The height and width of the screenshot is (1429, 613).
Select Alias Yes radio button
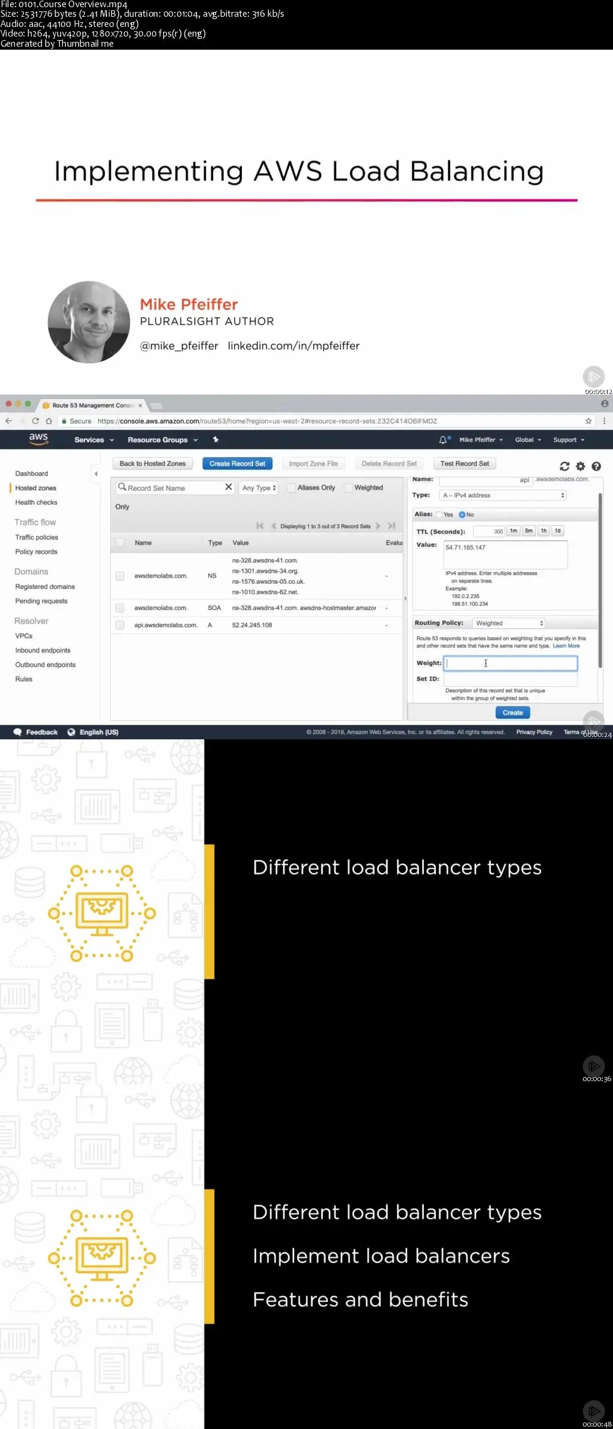point(439,515)
